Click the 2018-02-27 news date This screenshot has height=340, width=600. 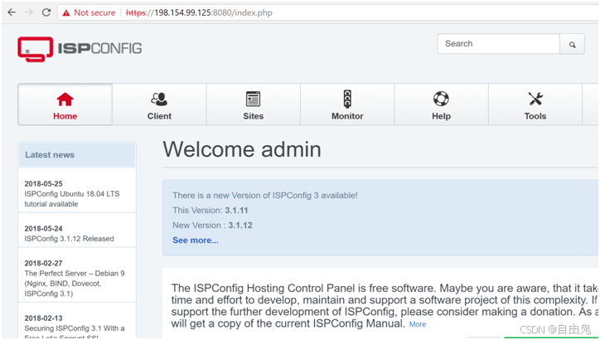click(43, 264)
